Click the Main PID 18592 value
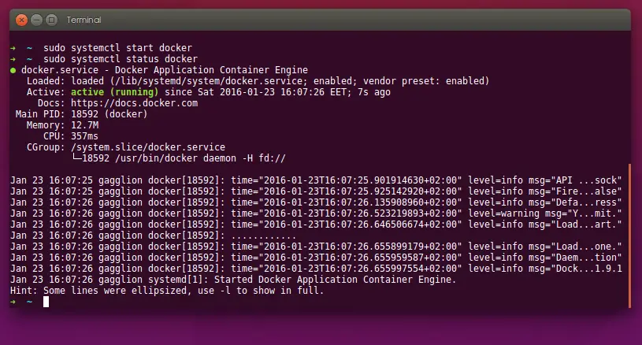The width and height of the screenshot is (642, 345). pos(85,114)
